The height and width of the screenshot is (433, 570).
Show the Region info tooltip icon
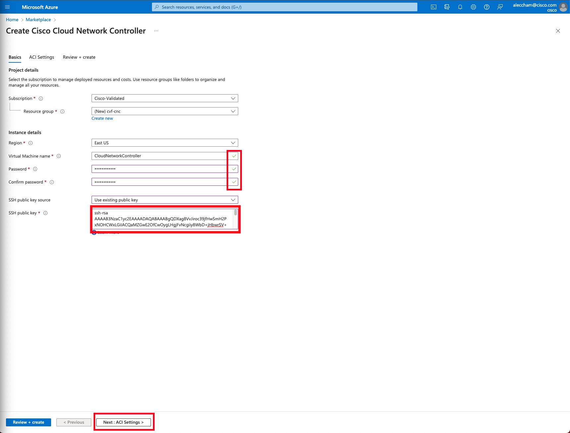coord(31,143)
